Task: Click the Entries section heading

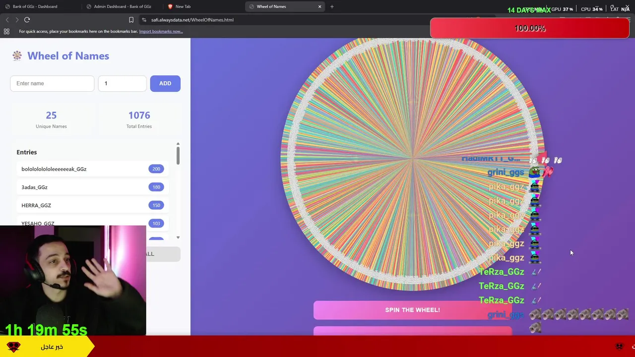Action: 27,152
